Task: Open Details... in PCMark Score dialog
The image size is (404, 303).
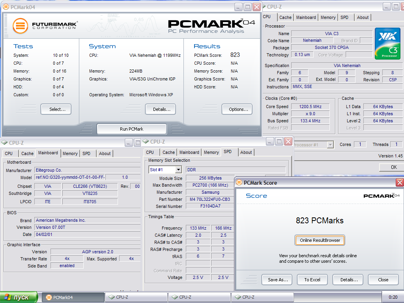Action: click(348, 280)
